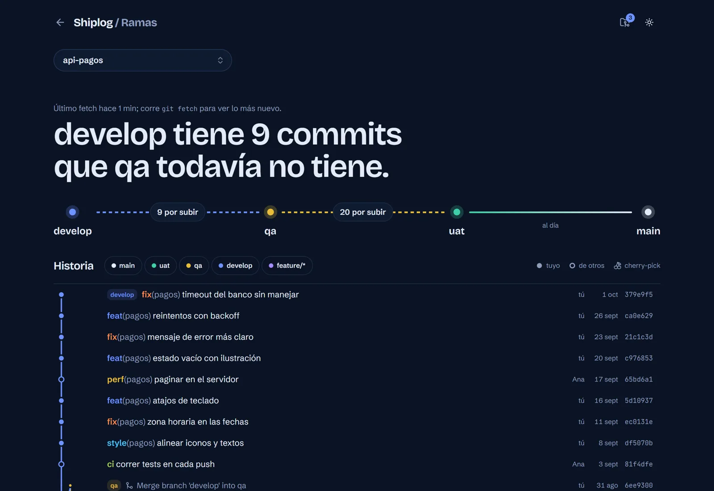Viewport: 714px width, 491px height.
Task: Open commit 'paginar en el servidor'
Action: tap(357, 379)
